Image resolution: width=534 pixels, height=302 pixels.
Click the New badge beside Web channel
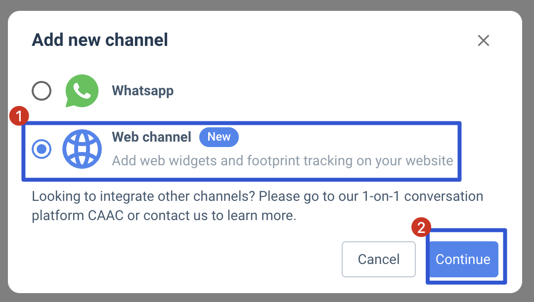(x=219, y=137)
